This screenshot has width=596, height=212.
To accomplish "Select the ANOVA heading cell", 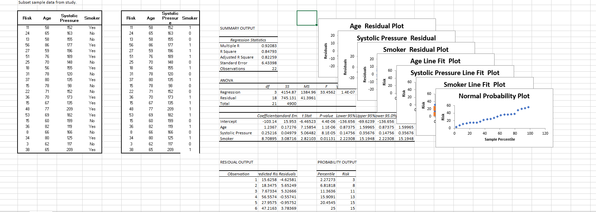I will click(227, 80).
